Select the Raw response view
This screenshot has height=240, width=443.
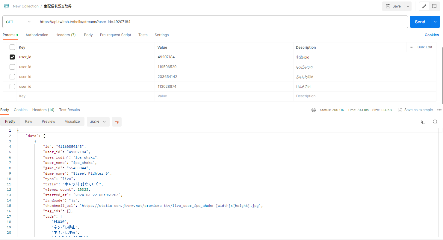click(x=29, y=121)
